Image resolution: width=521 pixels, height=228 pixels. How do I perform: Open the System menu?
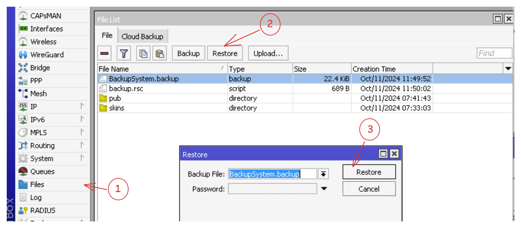41,158
